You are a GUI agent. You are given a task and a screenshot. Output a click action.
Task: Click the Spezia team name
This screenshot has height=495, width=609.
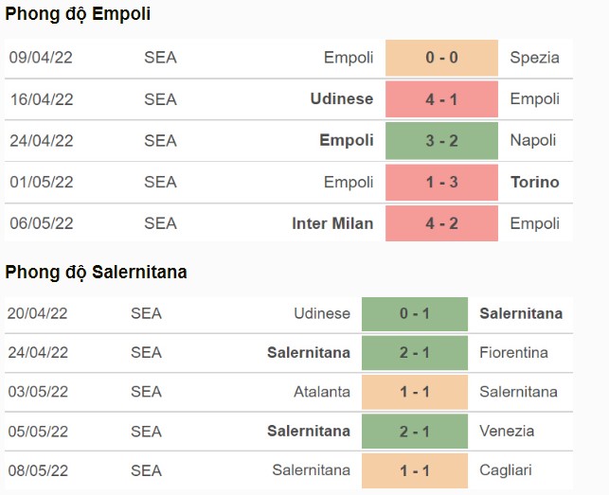pos(535,58)
